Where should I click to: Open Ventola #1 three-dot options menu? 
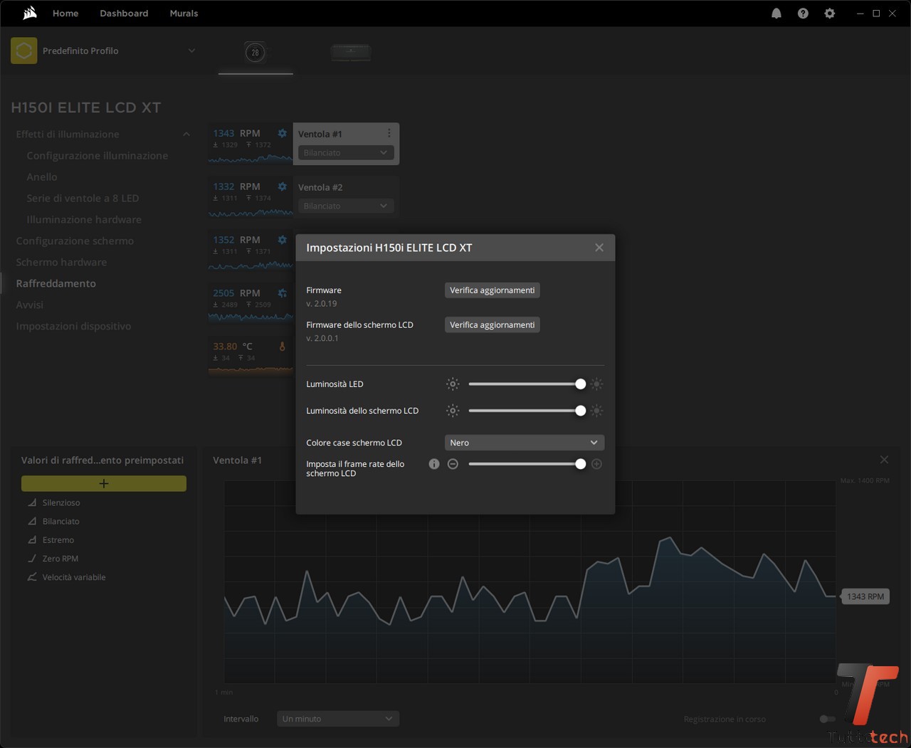point(389,133)
